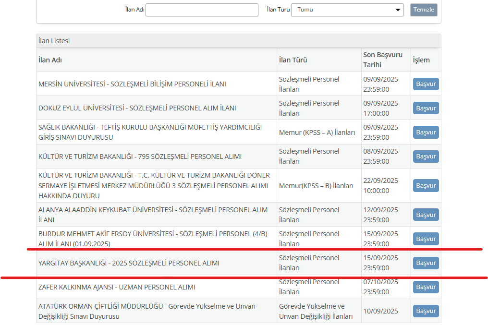Click the Memur(KPSS – B) İlanları cell
The image size is (488, 325).
[x=319, y=186]
